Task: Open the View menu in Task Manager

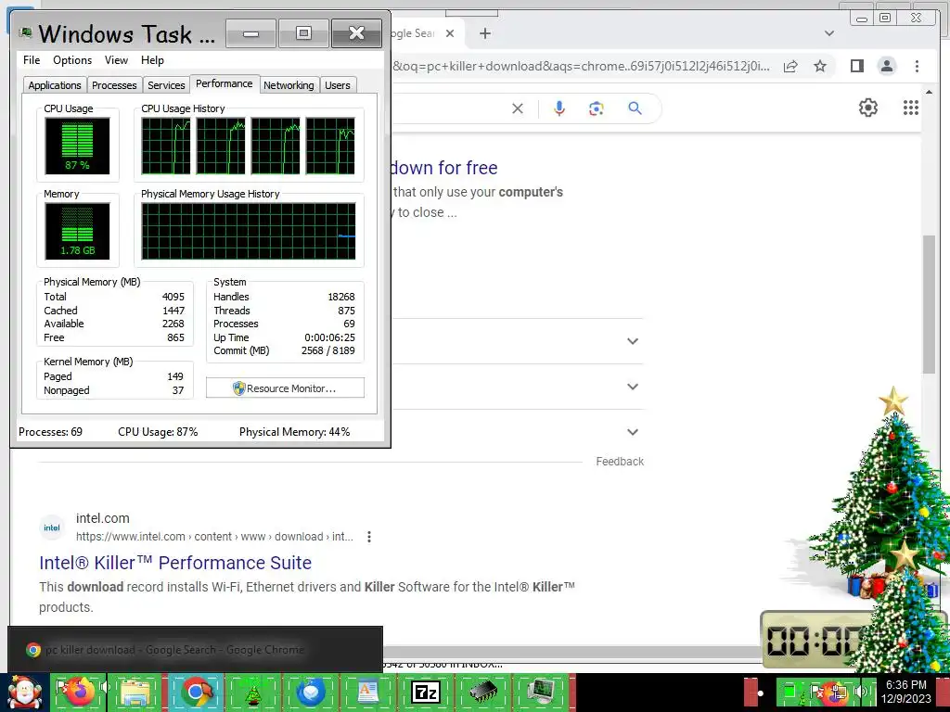Action: click(x=116, y=60)
